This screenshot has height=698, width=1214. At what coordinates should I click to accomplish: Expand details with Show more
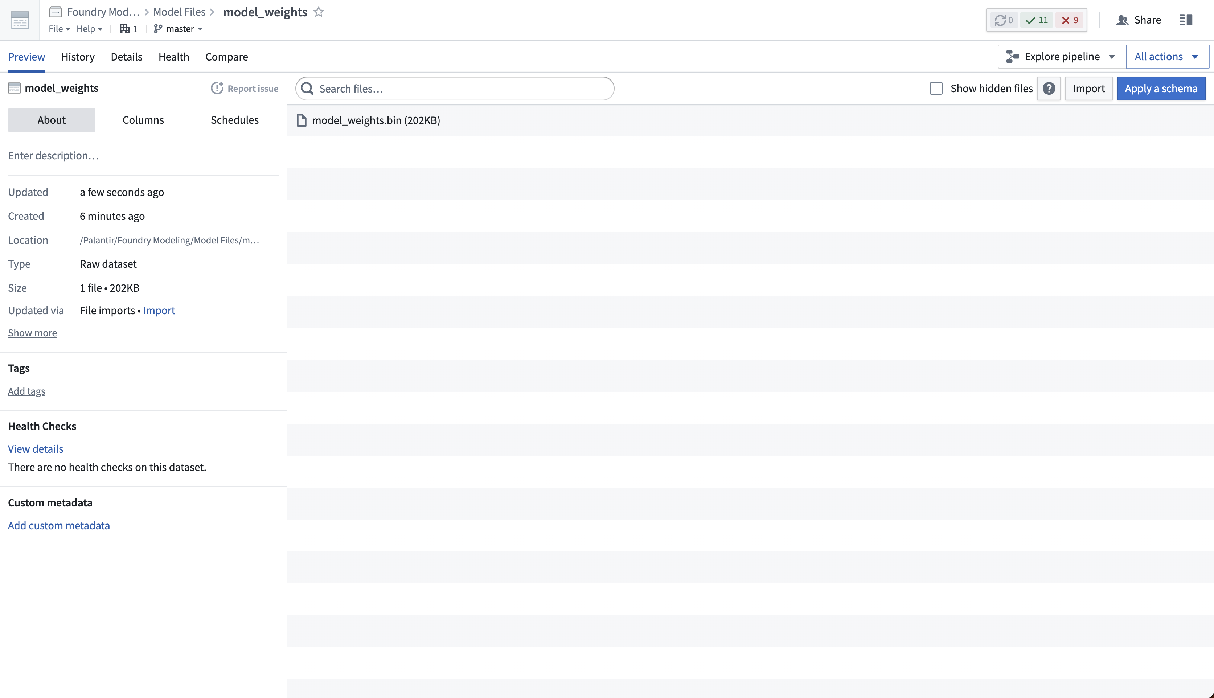(x=33, y=333)
